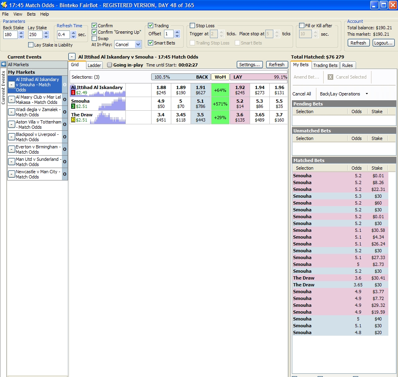Select The Draw 3.65 matched bet row
Viewport: 398px width, 377px height.
point(340,285)
